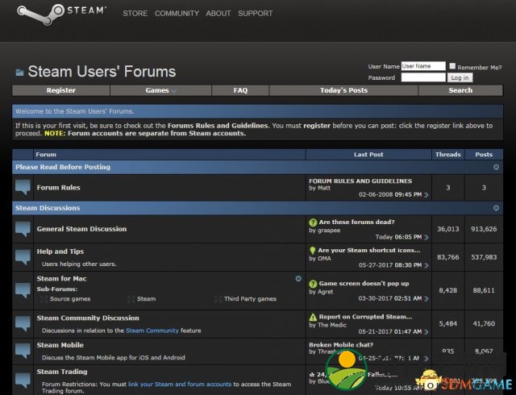516x395 pixels.
Task: Open the SUPPORT menu item
Action: click(x=256, y=14)
